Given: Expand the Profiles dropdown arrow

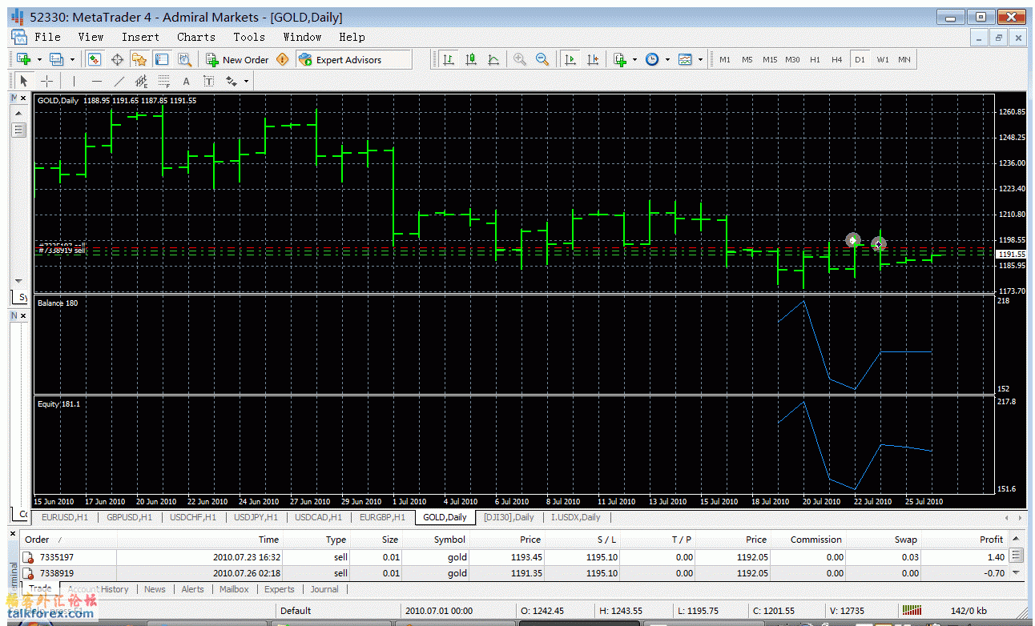Looking at the screenshot, I should tap(72, 59).
